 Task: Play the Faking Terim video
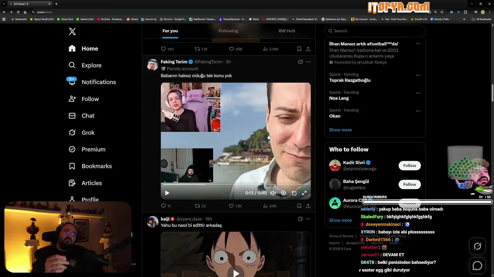pyautogui.click(x=167, y=193)
